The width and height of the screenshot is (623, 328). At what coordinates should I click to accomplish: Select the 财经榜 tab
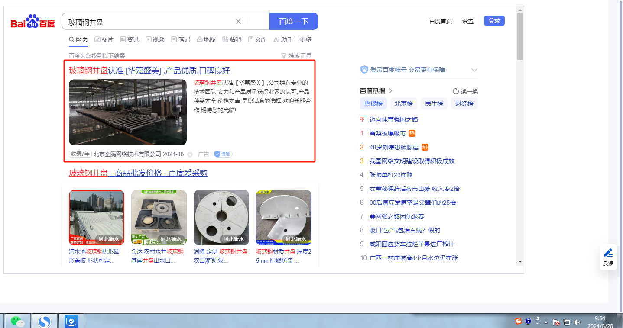click(x=464, y=103)
